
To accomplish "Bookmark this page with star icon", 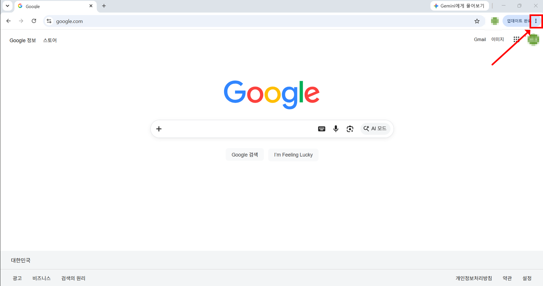I will point(477,21).
